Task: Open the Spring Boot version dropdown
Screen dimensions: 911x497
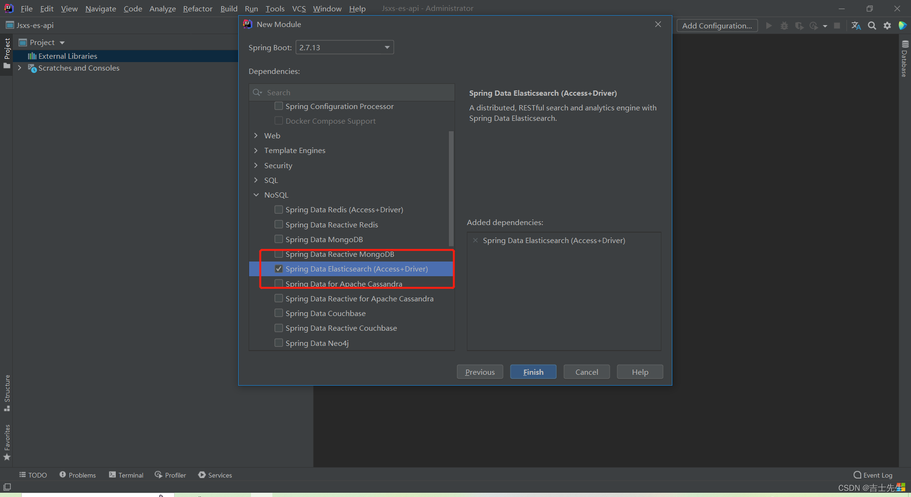Action: point(345,47)
